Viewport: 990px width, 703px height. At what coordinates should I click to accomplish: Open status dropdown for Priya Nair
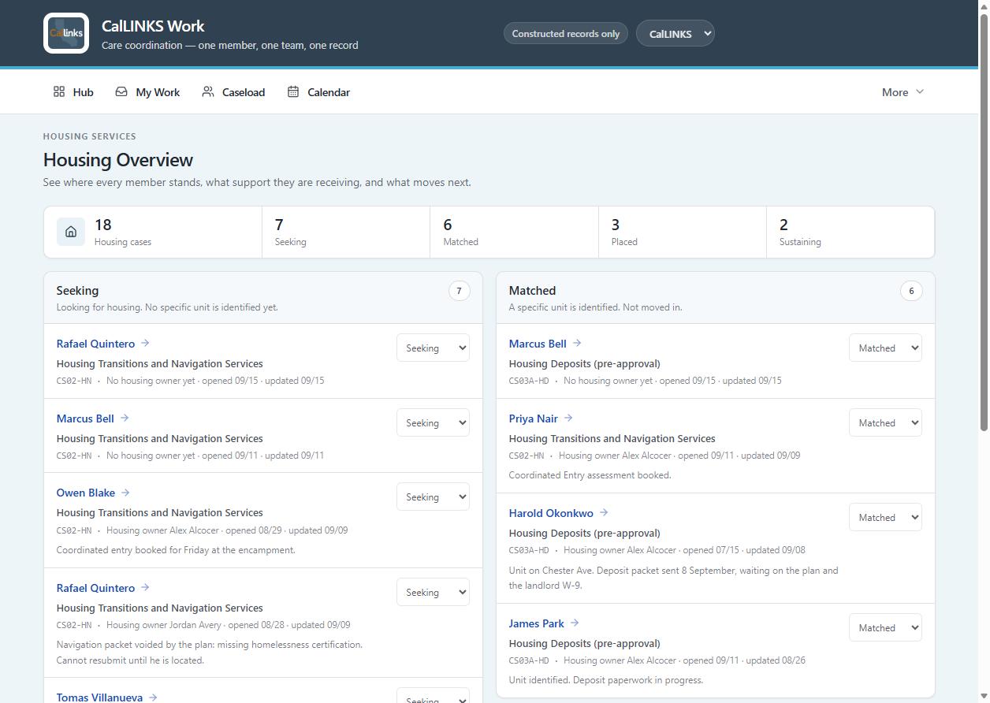pyautogui.click(x=885, y=423)
